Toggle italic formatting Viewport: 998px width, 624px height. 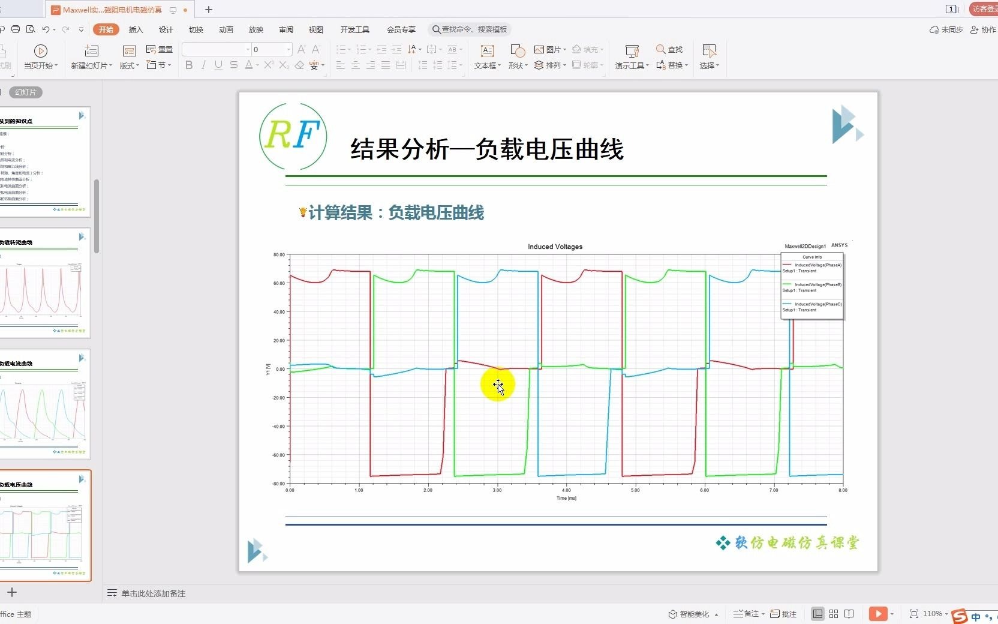coord(204,65)
